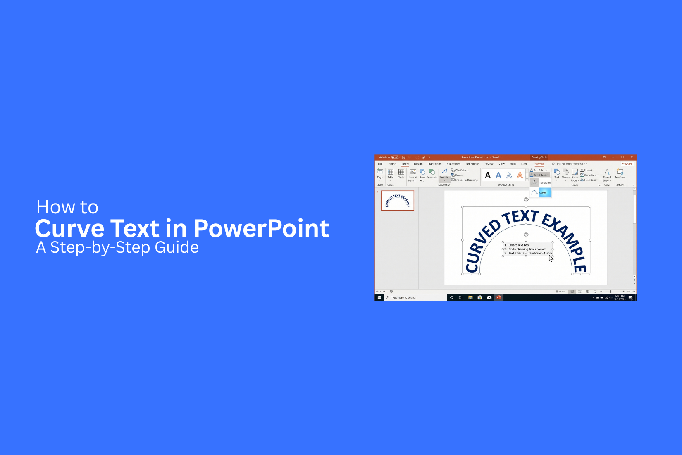The width and height of the screenshot is (682, 455).
Task: Click the PowerPoint taskbar icon
Action: [x=499, y=297]
